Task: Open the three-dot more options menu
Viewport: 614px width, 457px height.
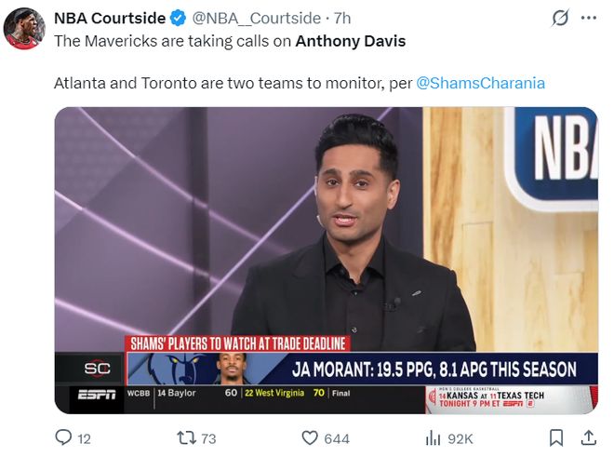Action: pyautogui.click(x=589, y=18)
